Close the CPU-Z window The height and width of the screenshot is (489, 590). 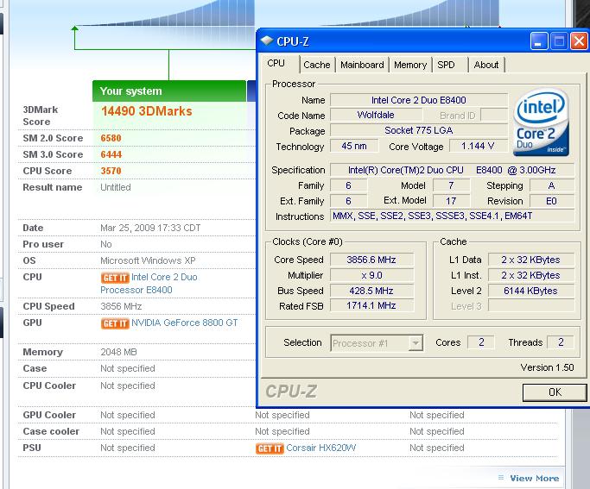[x=580, y=41]
